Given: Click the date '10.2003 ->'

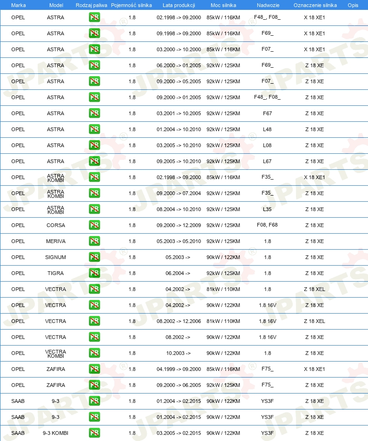Looking at the screenshot, I should [178, 353].
